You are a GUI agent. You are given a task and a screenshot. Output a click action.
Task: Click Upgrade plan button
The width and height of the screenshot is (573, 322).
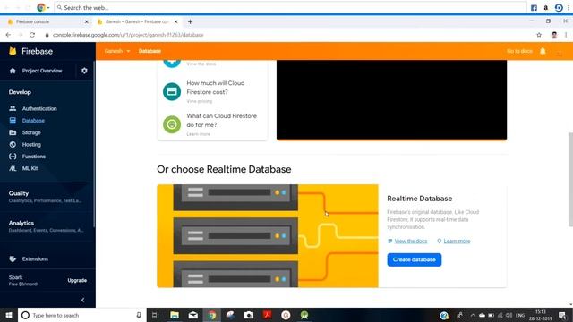pyautogui.click(x=77, y=280)
